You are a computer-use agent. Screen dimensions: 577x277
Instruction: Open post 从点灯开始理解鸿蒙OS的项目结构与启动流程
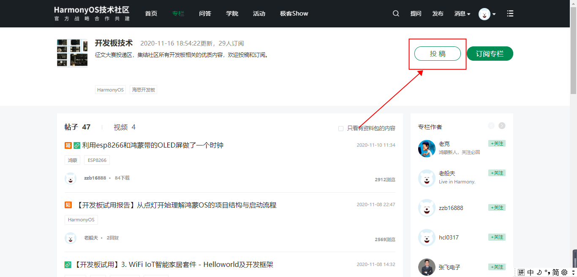click(x=176, y=205)
